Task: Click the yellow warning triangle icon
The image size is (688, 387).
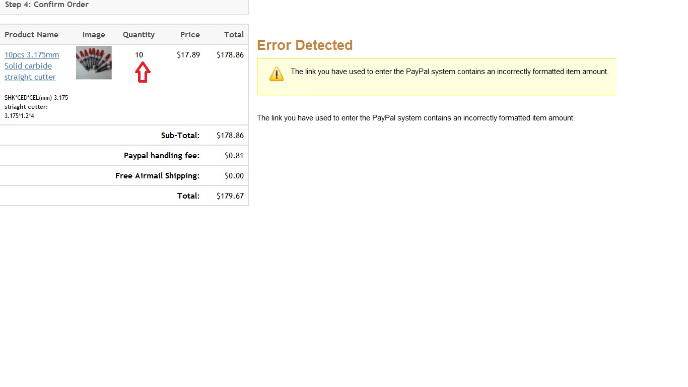Action: pyautogui.click(x=277, y=74)
